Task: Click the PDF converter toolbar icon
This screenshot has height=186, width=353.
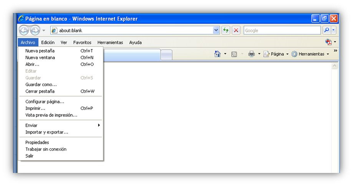Action: (x=328, y=42)
